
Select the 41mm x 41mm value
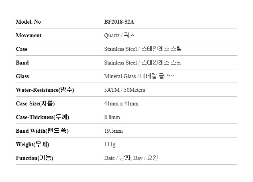click(121, 103)
